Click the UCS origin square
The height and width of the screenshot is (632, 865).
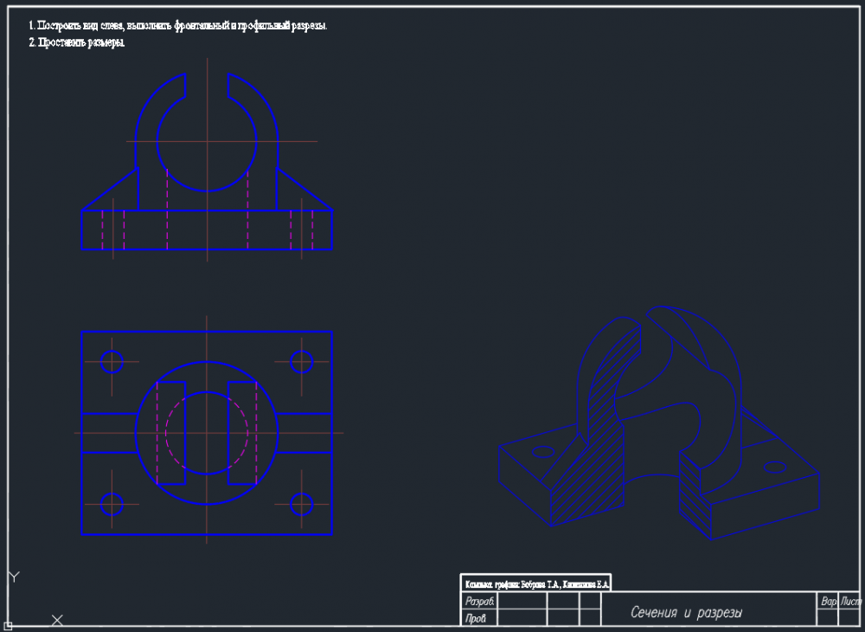click(8, 625)
